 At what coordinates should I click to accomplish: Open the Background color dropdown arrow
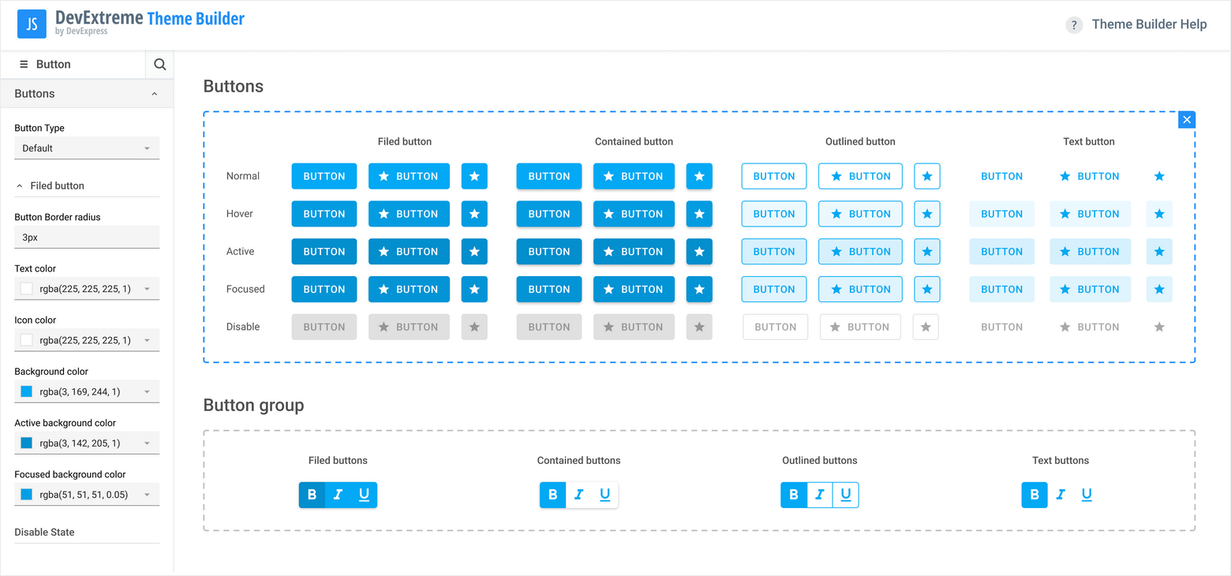[x=147, y=391]
